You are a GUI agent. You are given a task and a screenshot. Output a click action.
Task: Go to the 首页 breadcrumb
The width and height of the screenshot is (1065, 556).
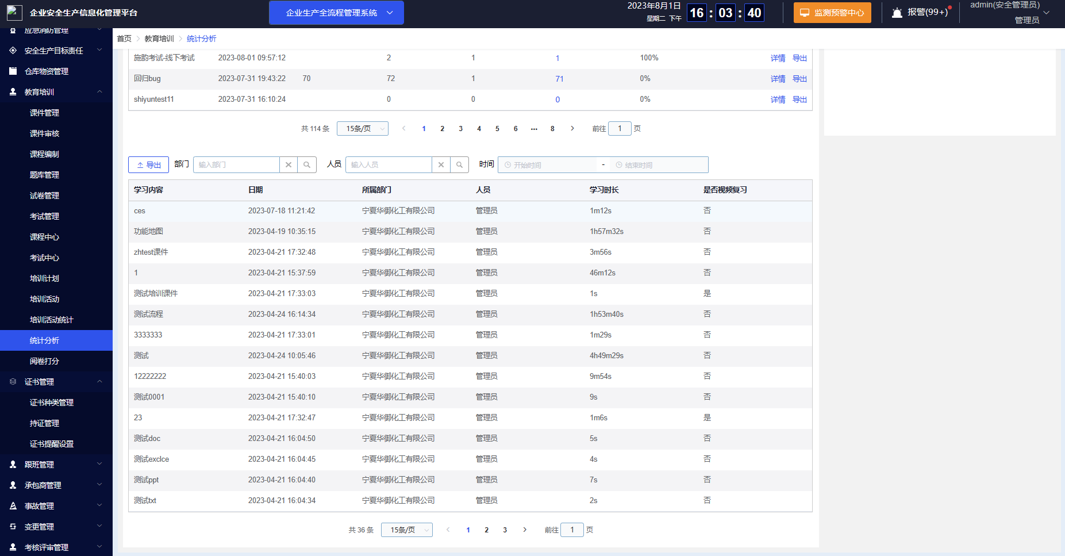coord(124,39)
